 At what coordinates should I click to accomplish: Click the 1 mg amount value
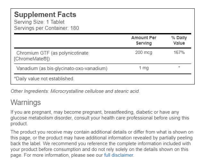point(144,68)
